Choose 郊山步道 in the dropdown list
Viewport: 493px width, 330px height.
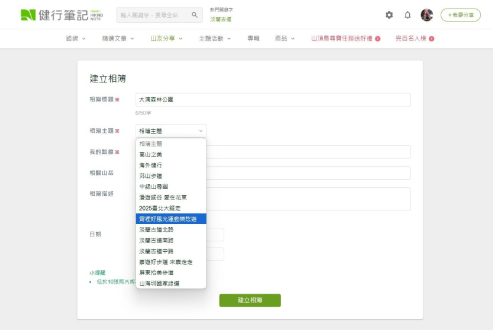[151, 176]
